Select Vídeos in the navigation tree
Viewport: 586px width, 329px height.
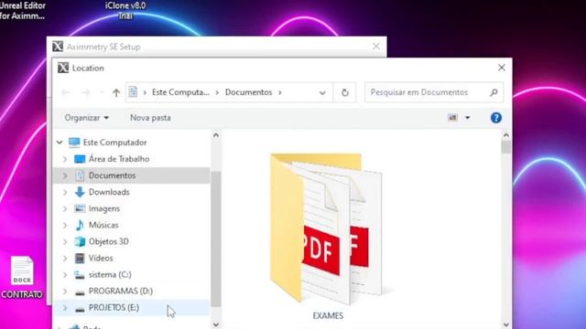click(x=132, y=258)
